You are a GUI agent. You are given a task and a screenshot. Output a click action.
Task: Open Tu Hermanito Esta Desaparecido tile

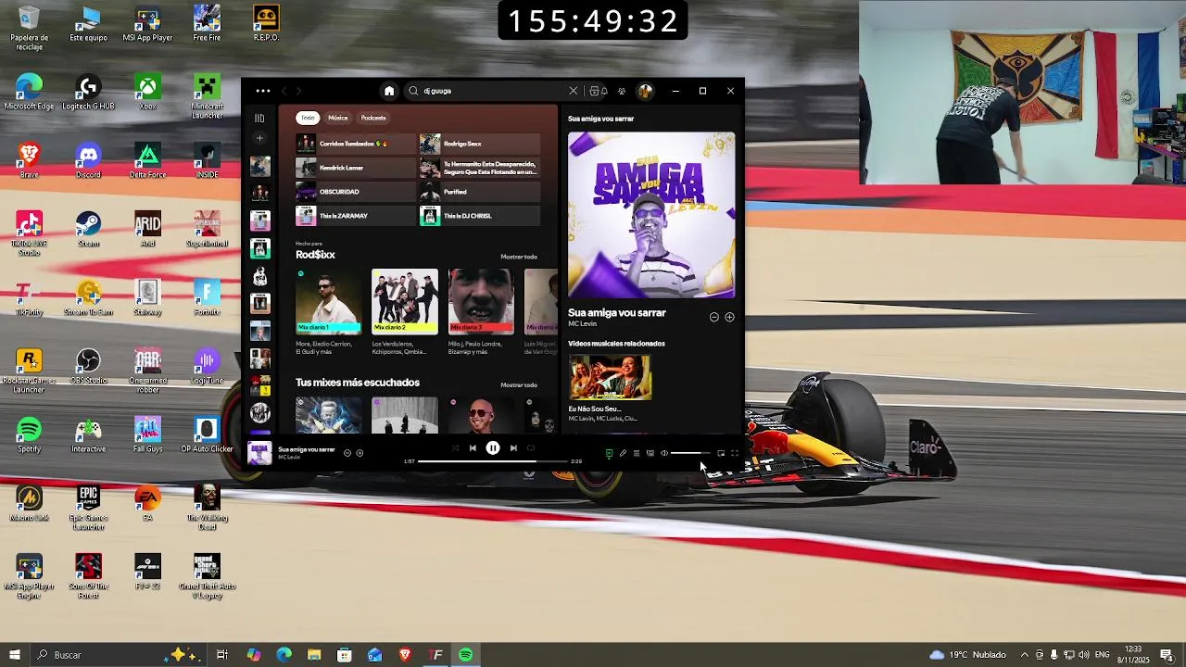pyautogui.click(x=480, y=168)
